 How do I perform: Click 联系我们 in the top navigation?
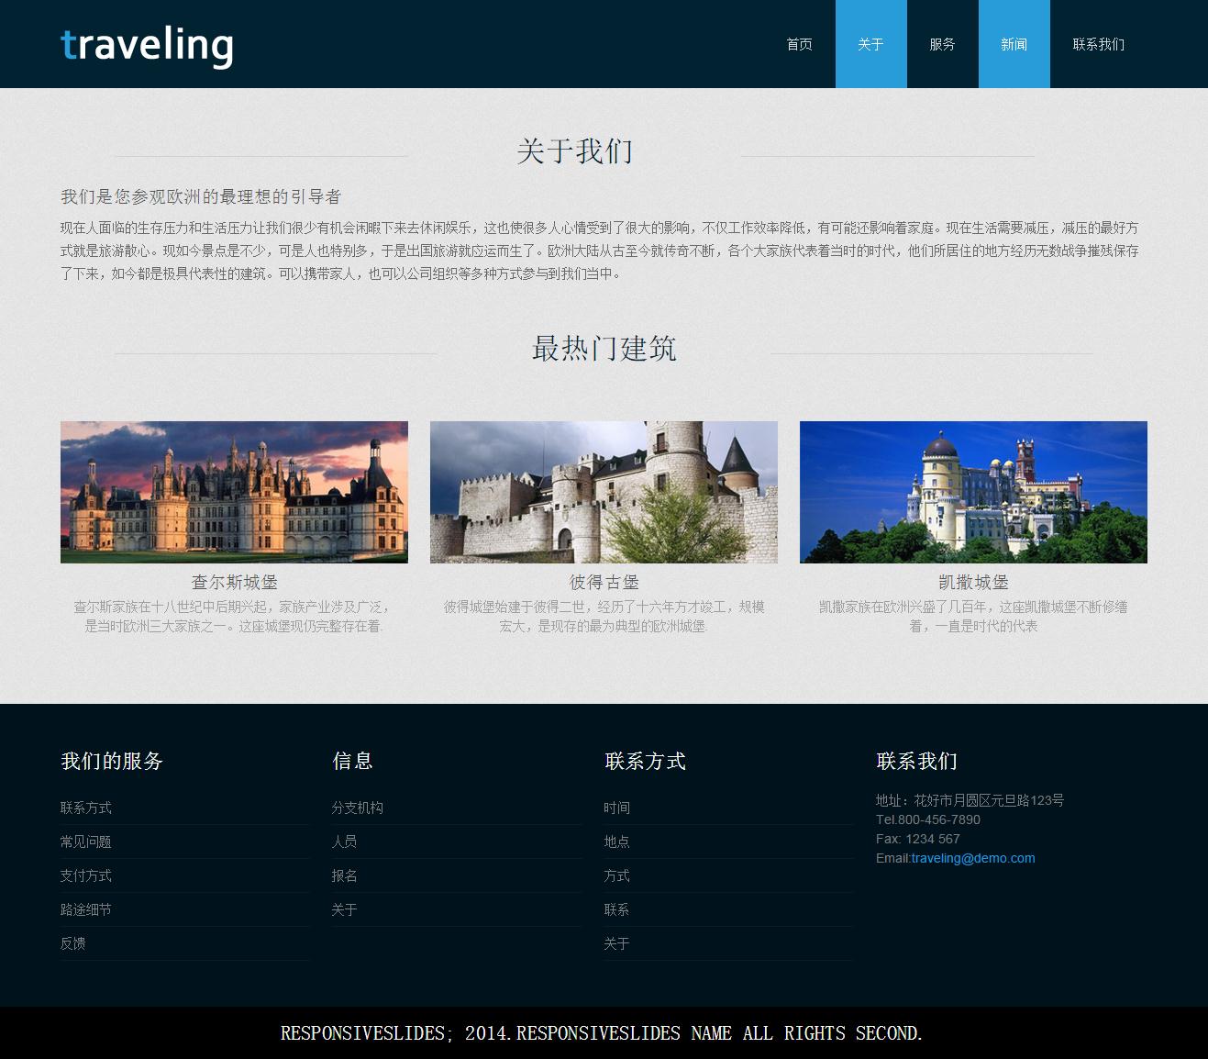click(x=1098, y=44)
